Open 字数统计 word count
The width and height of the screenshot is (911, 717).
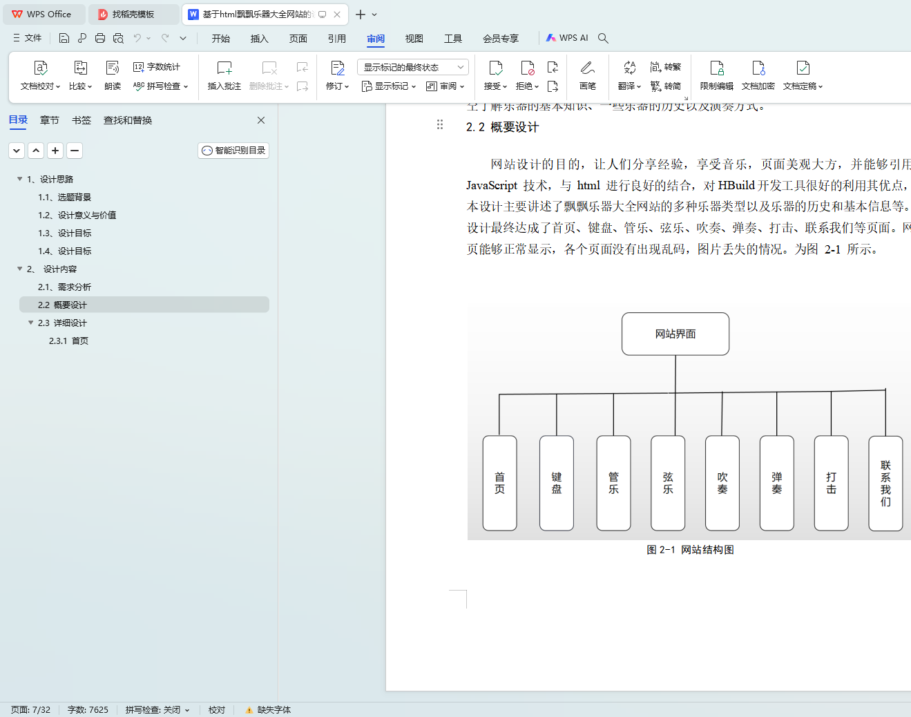pyautogui.click(x=157, y=67)
